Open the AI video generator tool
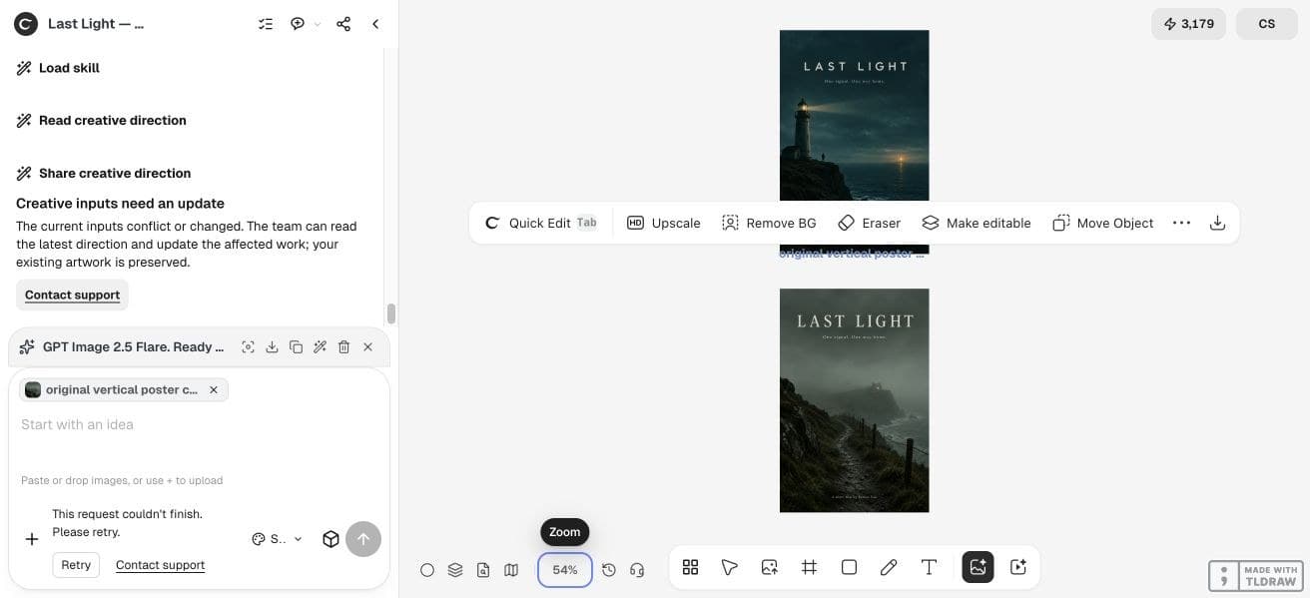 click(x=1018, y=567)
